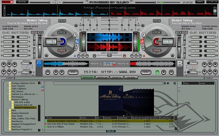219x136 pixels.
Task: Click Deck A overview waveform
Action: point(66,64)
